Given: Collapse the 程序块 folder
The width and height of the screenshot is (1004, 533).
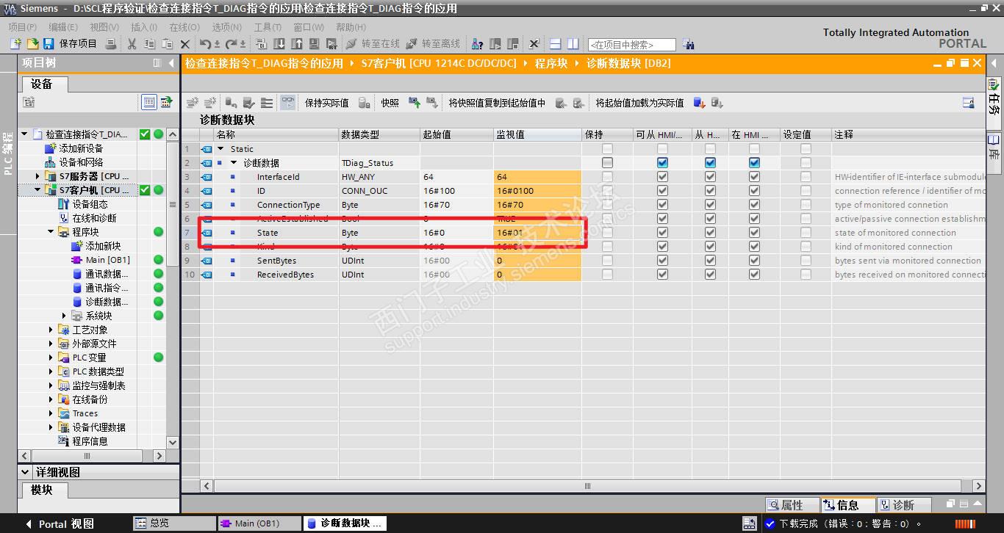Looking at the screenshot, I should click(x=51, y=232).
